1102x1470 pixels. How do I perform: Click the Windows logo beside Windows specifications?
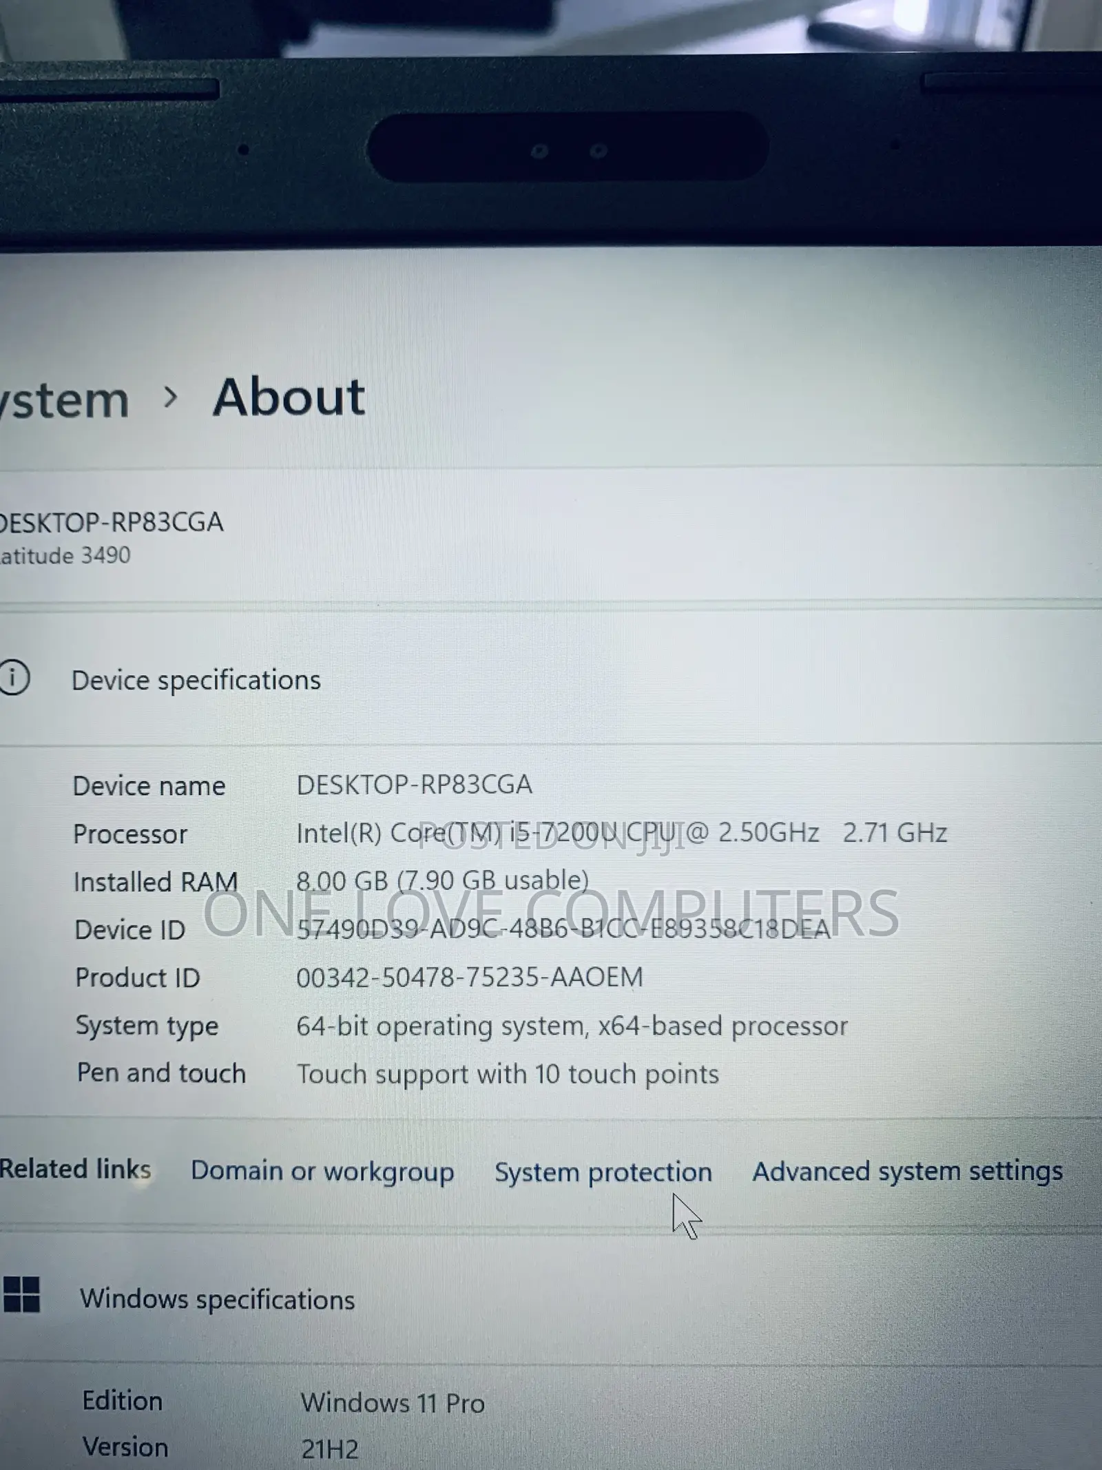tap(21, 1294)
